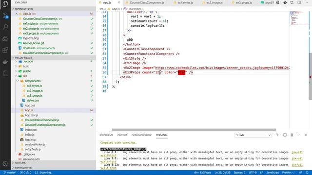The image size is (312, 175).
Task: Create a new terminal with plus icon
Action: click(277, 135)
